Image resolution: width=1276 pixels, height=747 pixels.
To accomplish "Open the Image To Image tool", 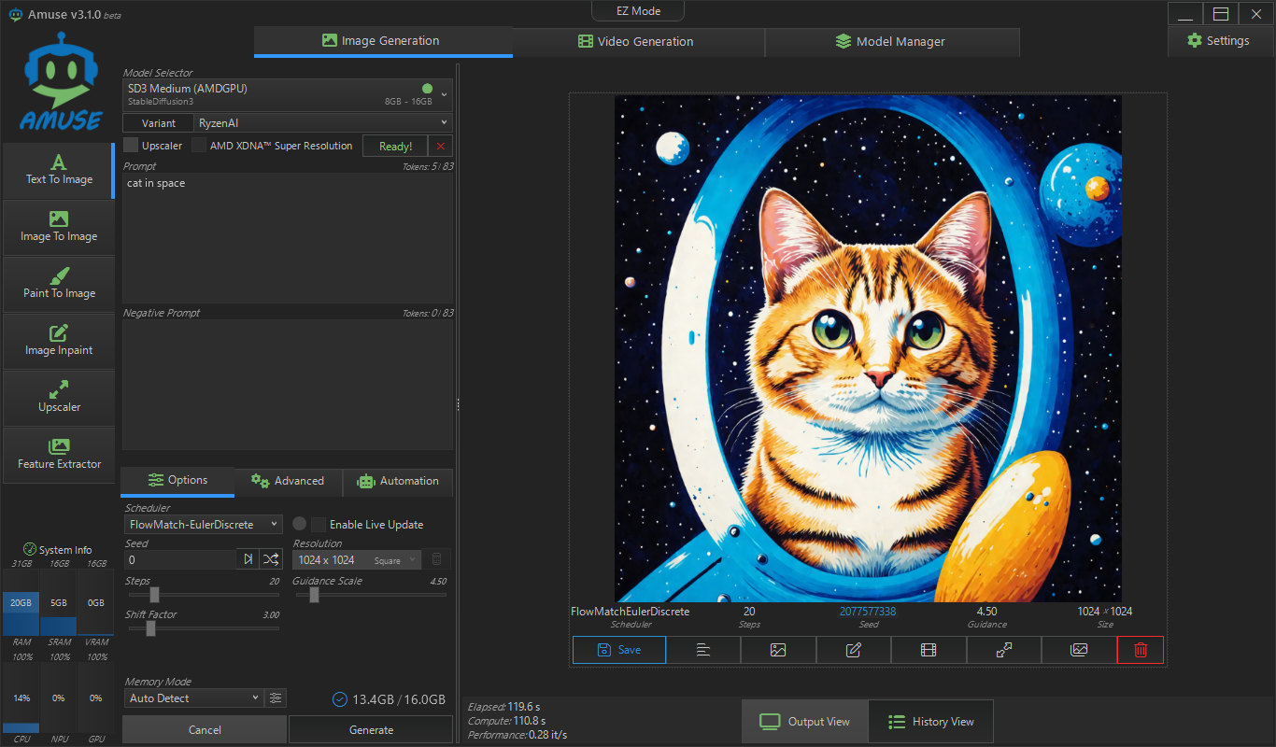I will [x=59, y=227].
